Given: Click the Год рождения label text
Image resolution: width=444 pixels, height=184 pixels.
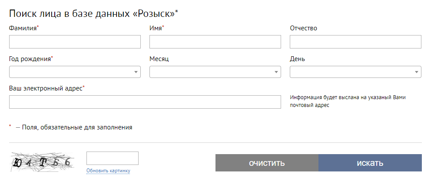Looking at the screenshot, I should [30, 59].
